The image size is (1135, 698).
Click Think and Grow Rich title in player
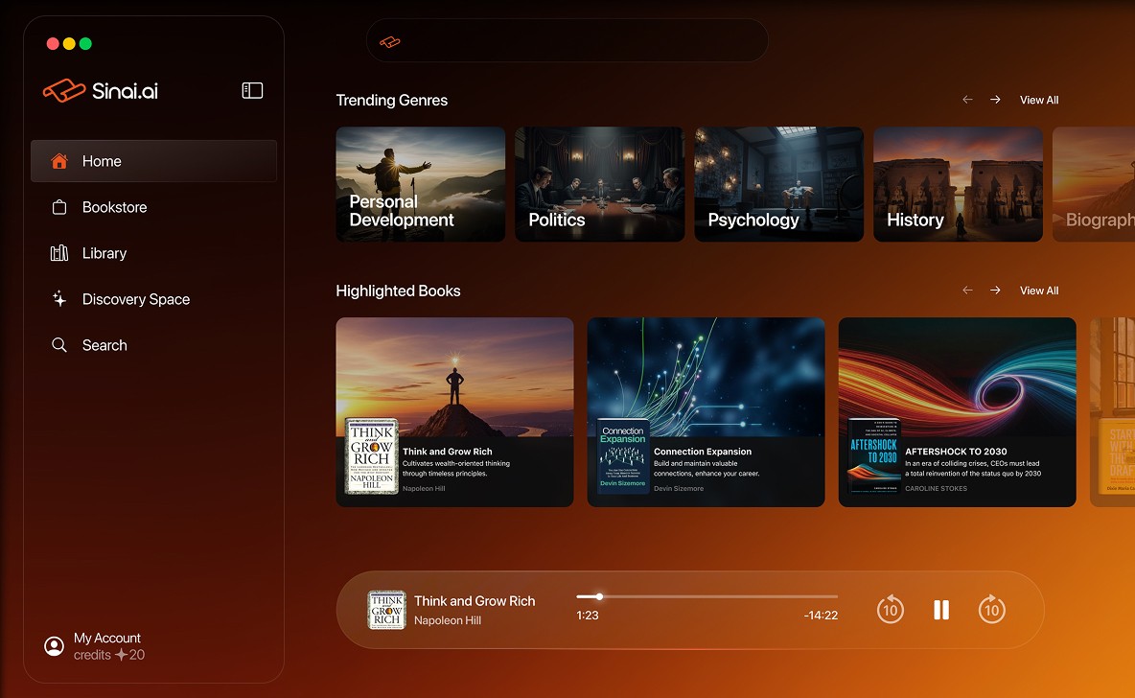(x=475, y=601)
